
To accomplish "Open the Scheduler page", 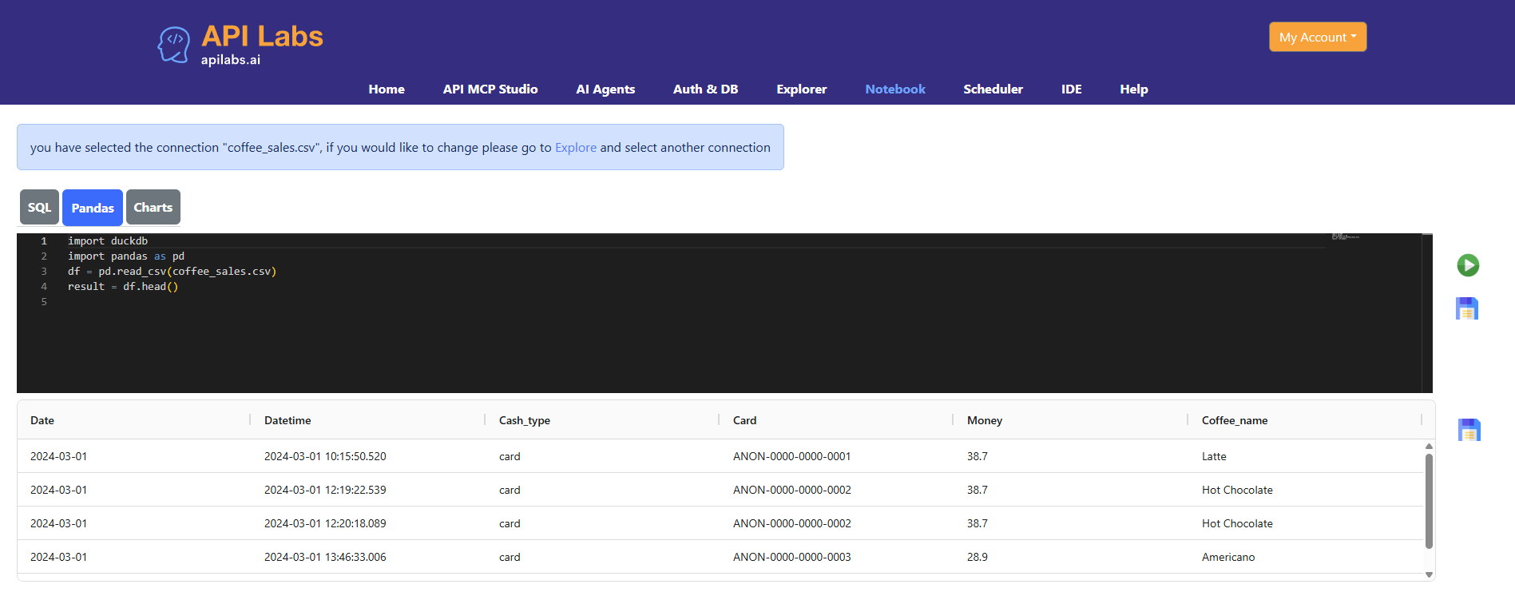I will pyautogui.click(x=993, y=89).
